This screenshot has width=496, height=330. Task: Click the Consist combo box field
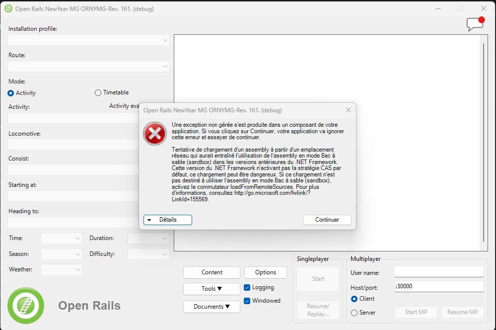tap(73, 170)
